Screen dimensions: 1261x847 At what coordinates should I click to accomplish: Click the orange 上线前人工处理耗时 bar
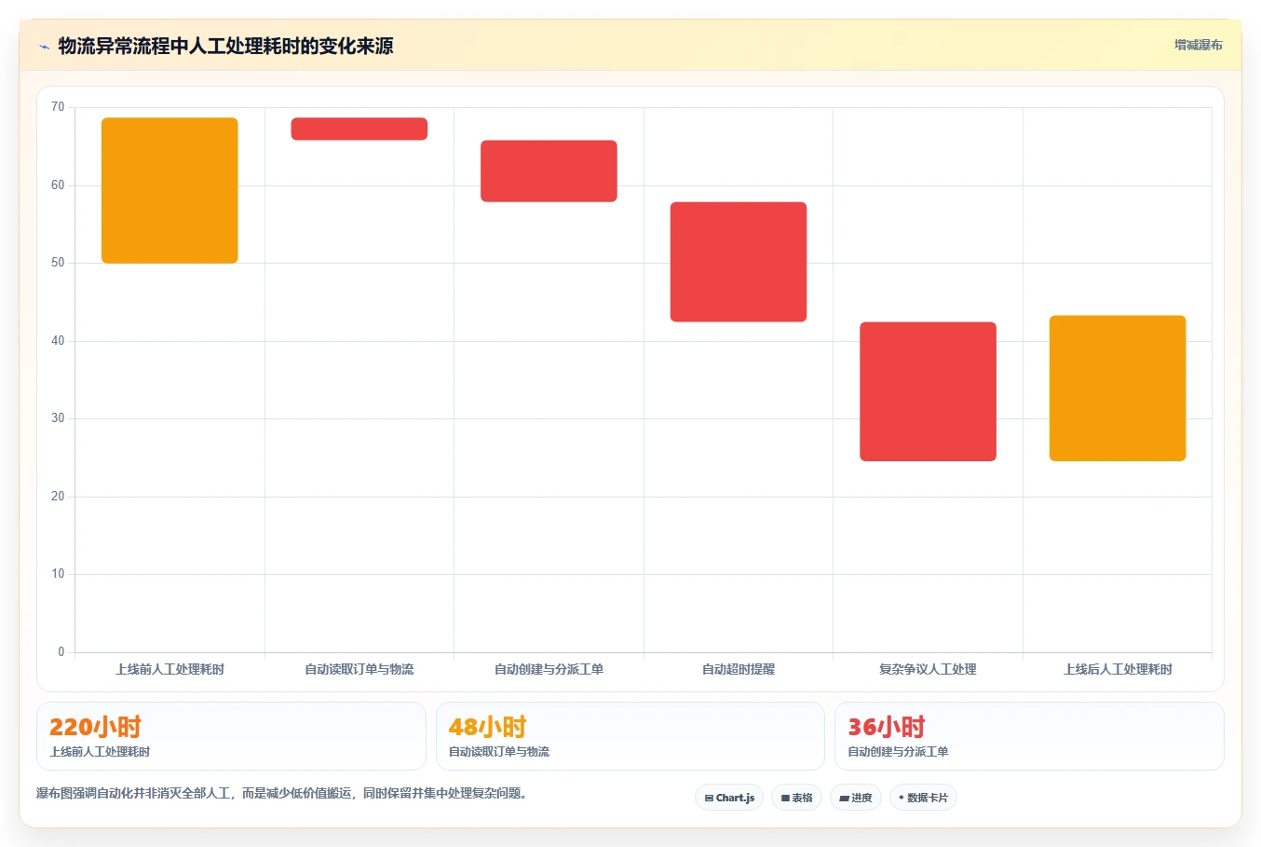[169, 190]
